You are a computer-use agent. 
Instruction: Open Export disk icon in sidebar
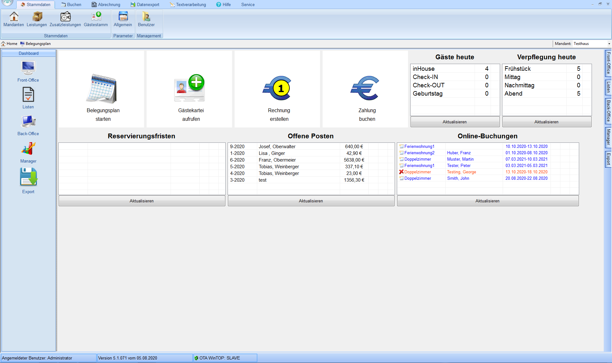click(x=28, y=178)
